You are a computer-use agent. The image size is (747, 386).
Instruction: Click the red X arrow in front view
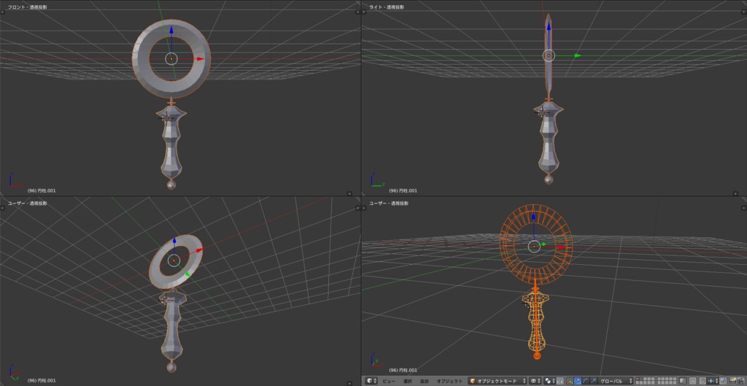click(201, 58)
